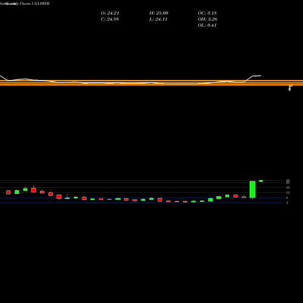Click the price axis label '8'
This screenshot has width=303, height=303.
coord(287,198)
